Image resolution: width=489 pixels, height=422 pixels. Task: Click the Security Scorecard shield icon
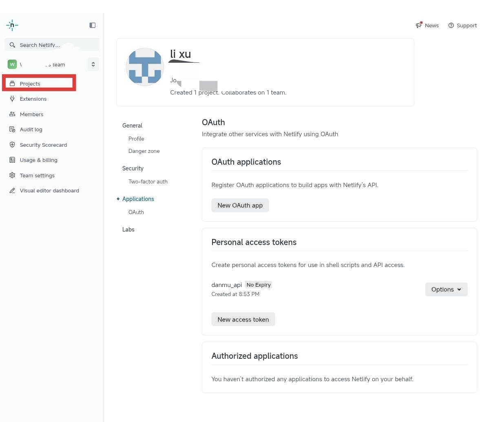click(x=12, y=145)
